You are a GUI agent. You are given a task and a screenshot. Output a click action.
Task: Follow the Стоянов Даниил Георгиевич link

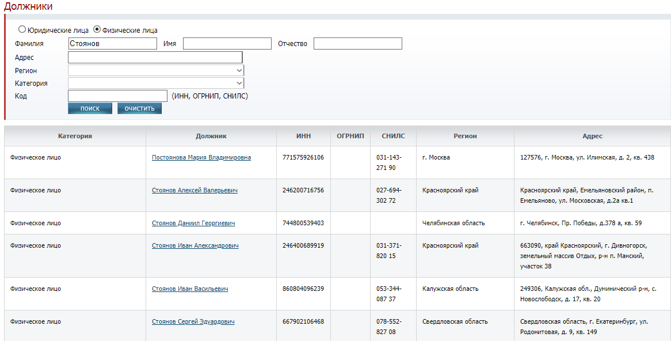point(193,223)
